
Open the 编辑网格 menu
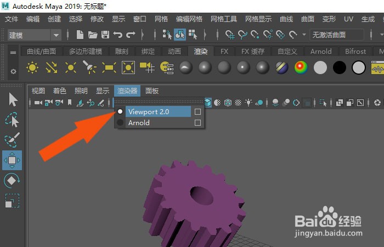(x=189, y=19)
